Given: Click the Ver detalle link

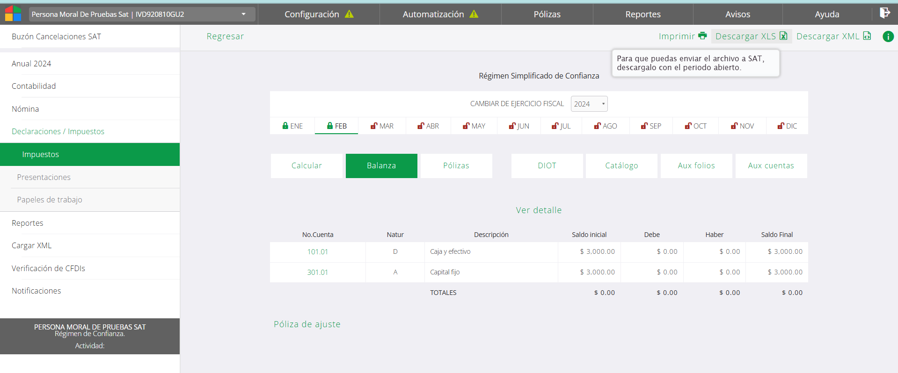Looking at the screenshot, I should click(539, 210).
